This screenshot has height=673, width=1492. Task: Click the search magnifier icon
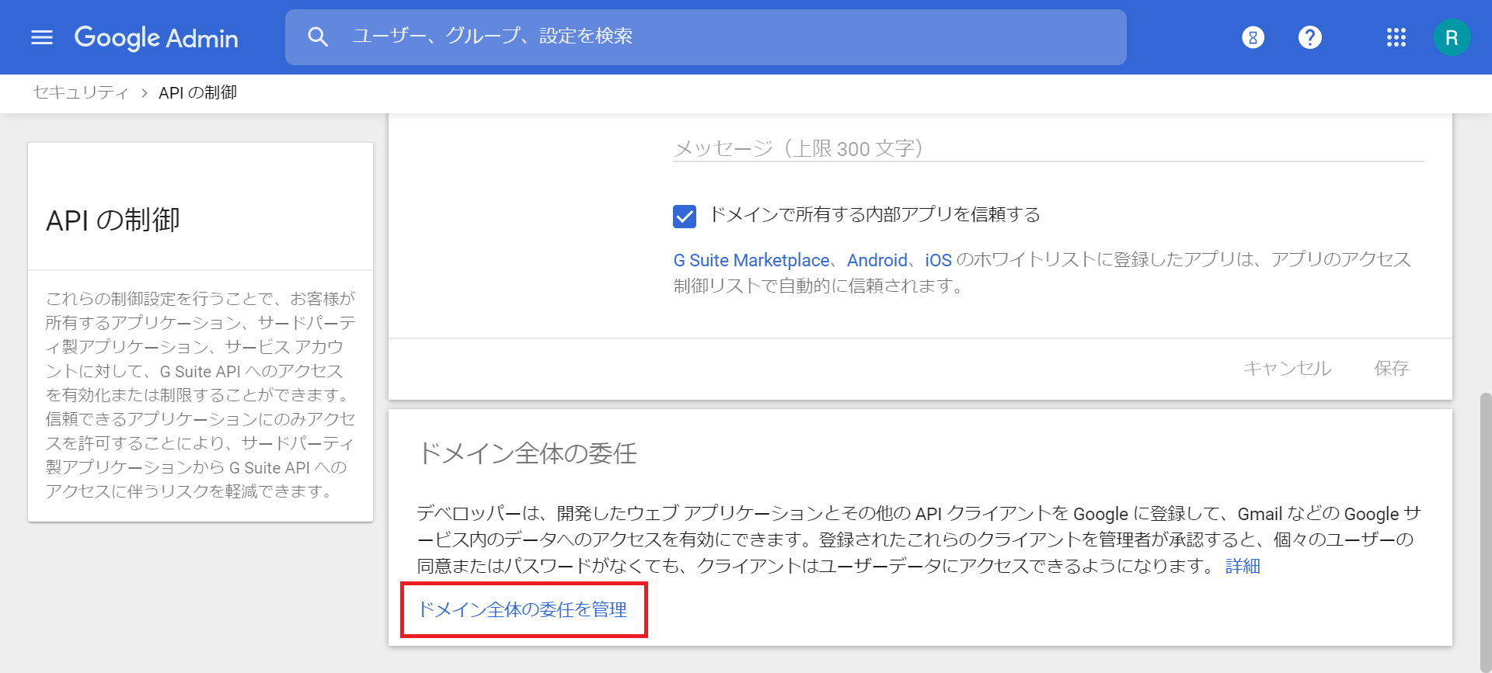click(318, 36)
